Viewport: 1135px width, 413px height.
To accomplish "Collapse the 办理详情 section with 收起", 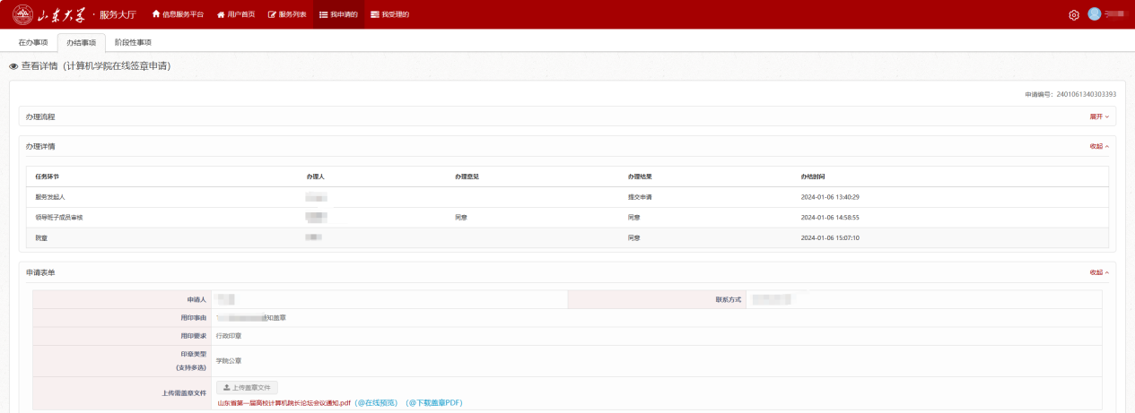I will coord(1099,146).
